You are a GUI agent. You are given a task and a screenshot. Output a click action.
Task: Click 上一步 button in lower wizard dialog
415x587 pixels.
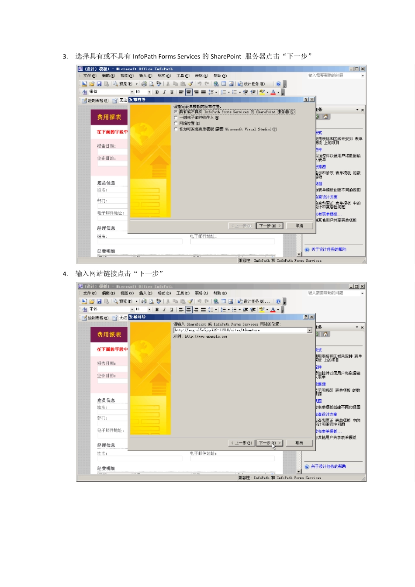(x=242, y=443)
